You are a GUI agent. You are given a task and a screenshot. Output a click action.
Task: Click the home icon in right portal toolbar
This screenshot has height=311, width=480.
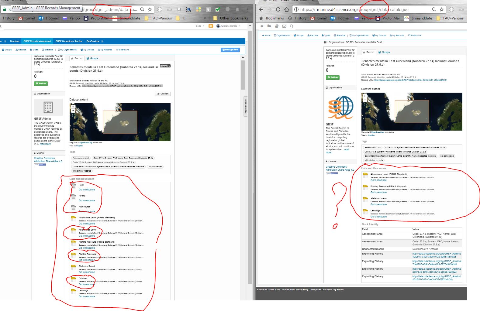262,26
